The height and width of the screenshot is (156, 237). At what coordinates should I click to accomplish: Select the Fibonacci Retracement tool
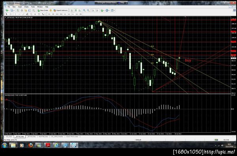[31, 14]
